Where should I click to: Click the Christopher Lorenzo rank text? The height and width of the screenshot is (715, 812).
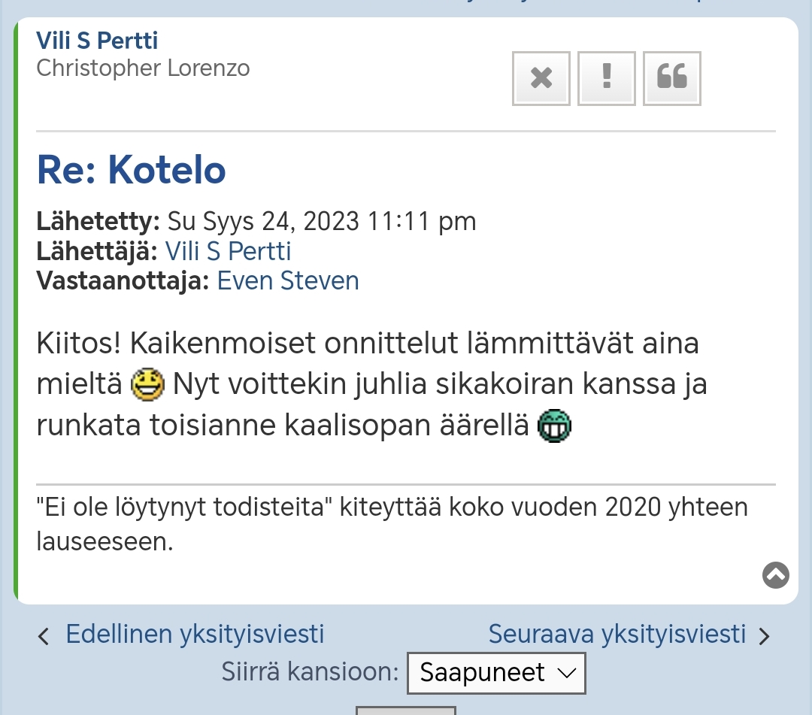tap(143, 68)
